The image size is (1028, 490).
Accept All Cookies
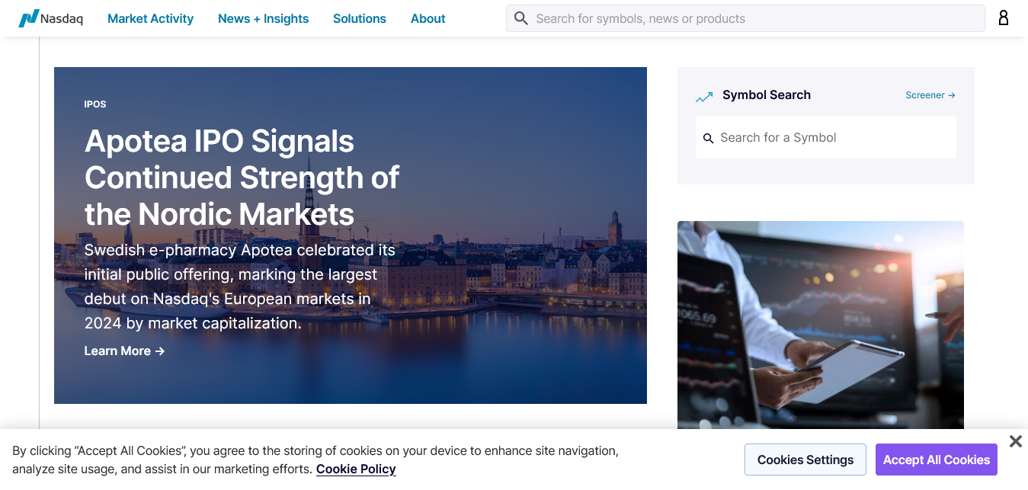[x=936, y=460]
